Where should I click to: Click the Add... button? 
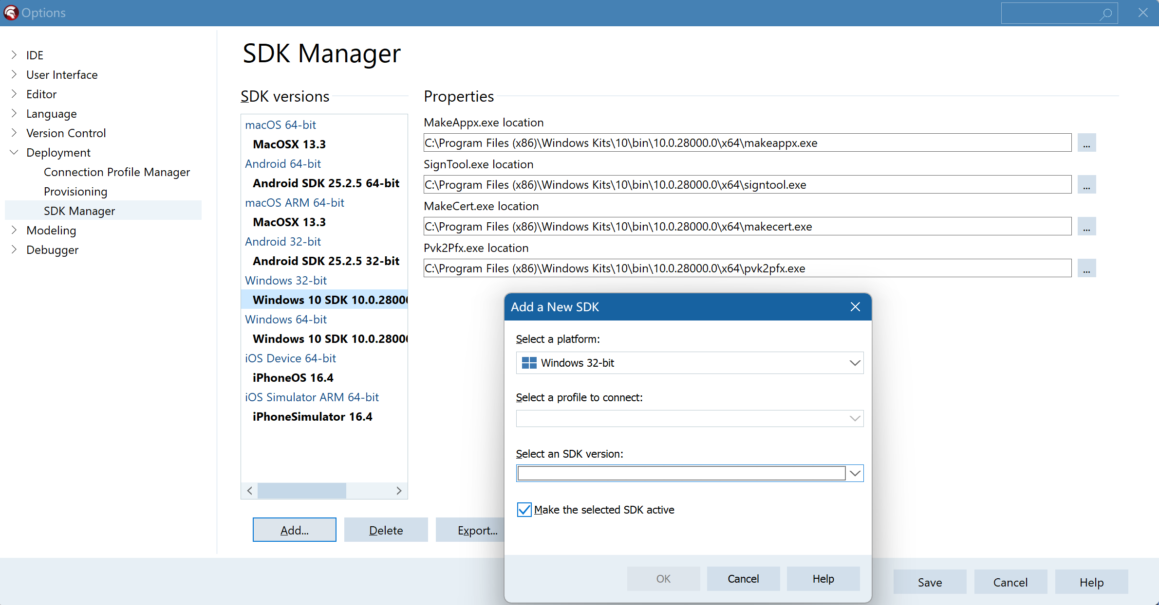(x=294, y=530)
